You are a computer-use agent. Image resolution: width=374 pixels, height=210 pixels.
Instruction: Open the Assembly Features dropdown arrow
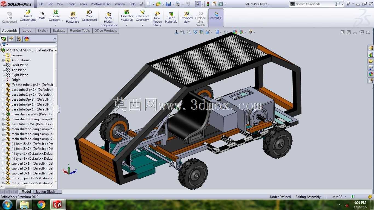(x=126, y=25)
